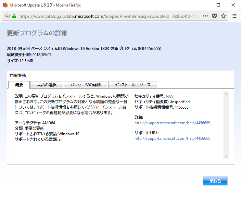Screen dimensions: 241x204
Task: Click the KB4456655 update title text
Action: click(84, 49)
